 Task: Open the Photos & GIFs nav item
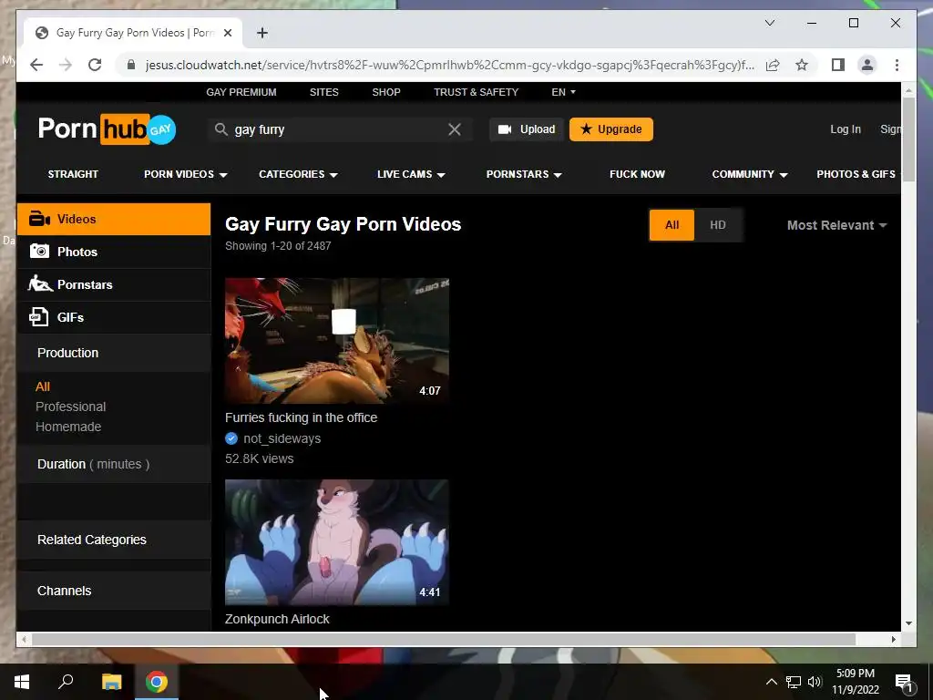click(x=856, y=174)
